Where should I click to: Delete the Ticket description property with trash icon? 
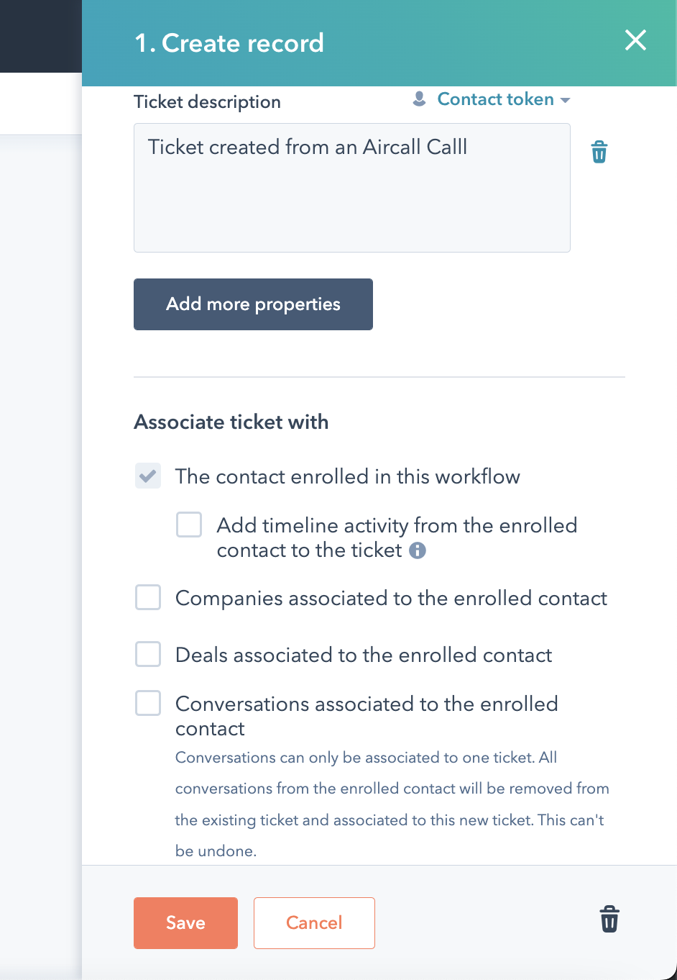(x=599, y=152)
